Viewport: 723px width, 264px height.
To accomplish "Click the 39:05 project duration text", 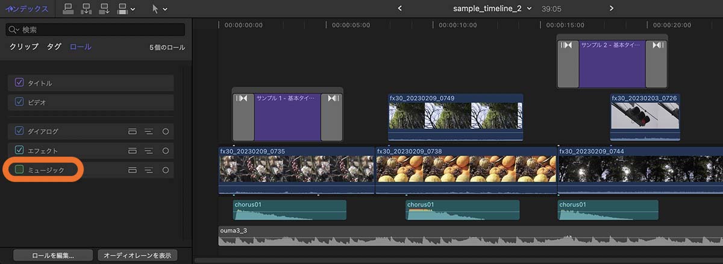I will coord(551,9).
